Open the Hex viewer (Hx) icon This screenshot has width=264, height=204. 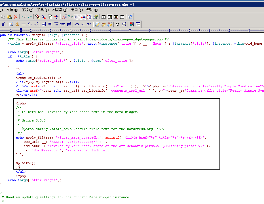coord(70,17)
